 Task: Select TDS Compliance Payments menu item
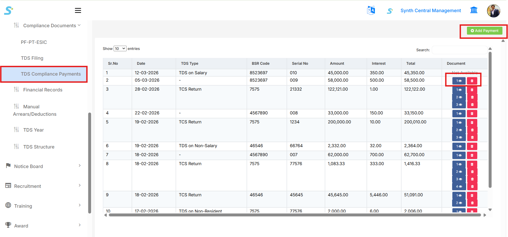click(x=44, y=74)
